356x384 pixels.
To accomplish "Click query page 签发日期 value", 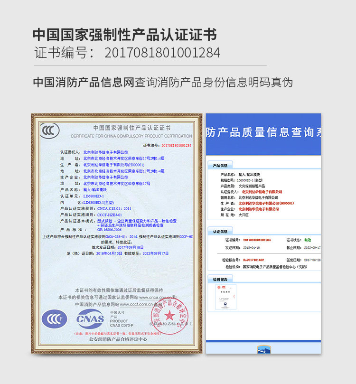I will (x=312, y=260).
